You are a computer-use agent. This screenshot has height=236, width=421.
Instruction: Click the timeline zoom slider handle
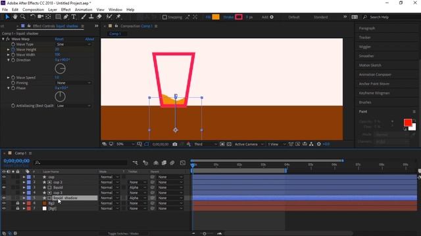coord(205,233)
